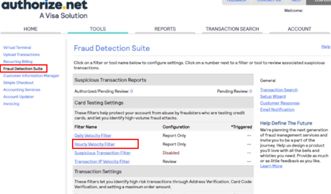This screenshot has width=331, height=194.
Task: View the Pending Review transactions count
Action: pos(251,92)
